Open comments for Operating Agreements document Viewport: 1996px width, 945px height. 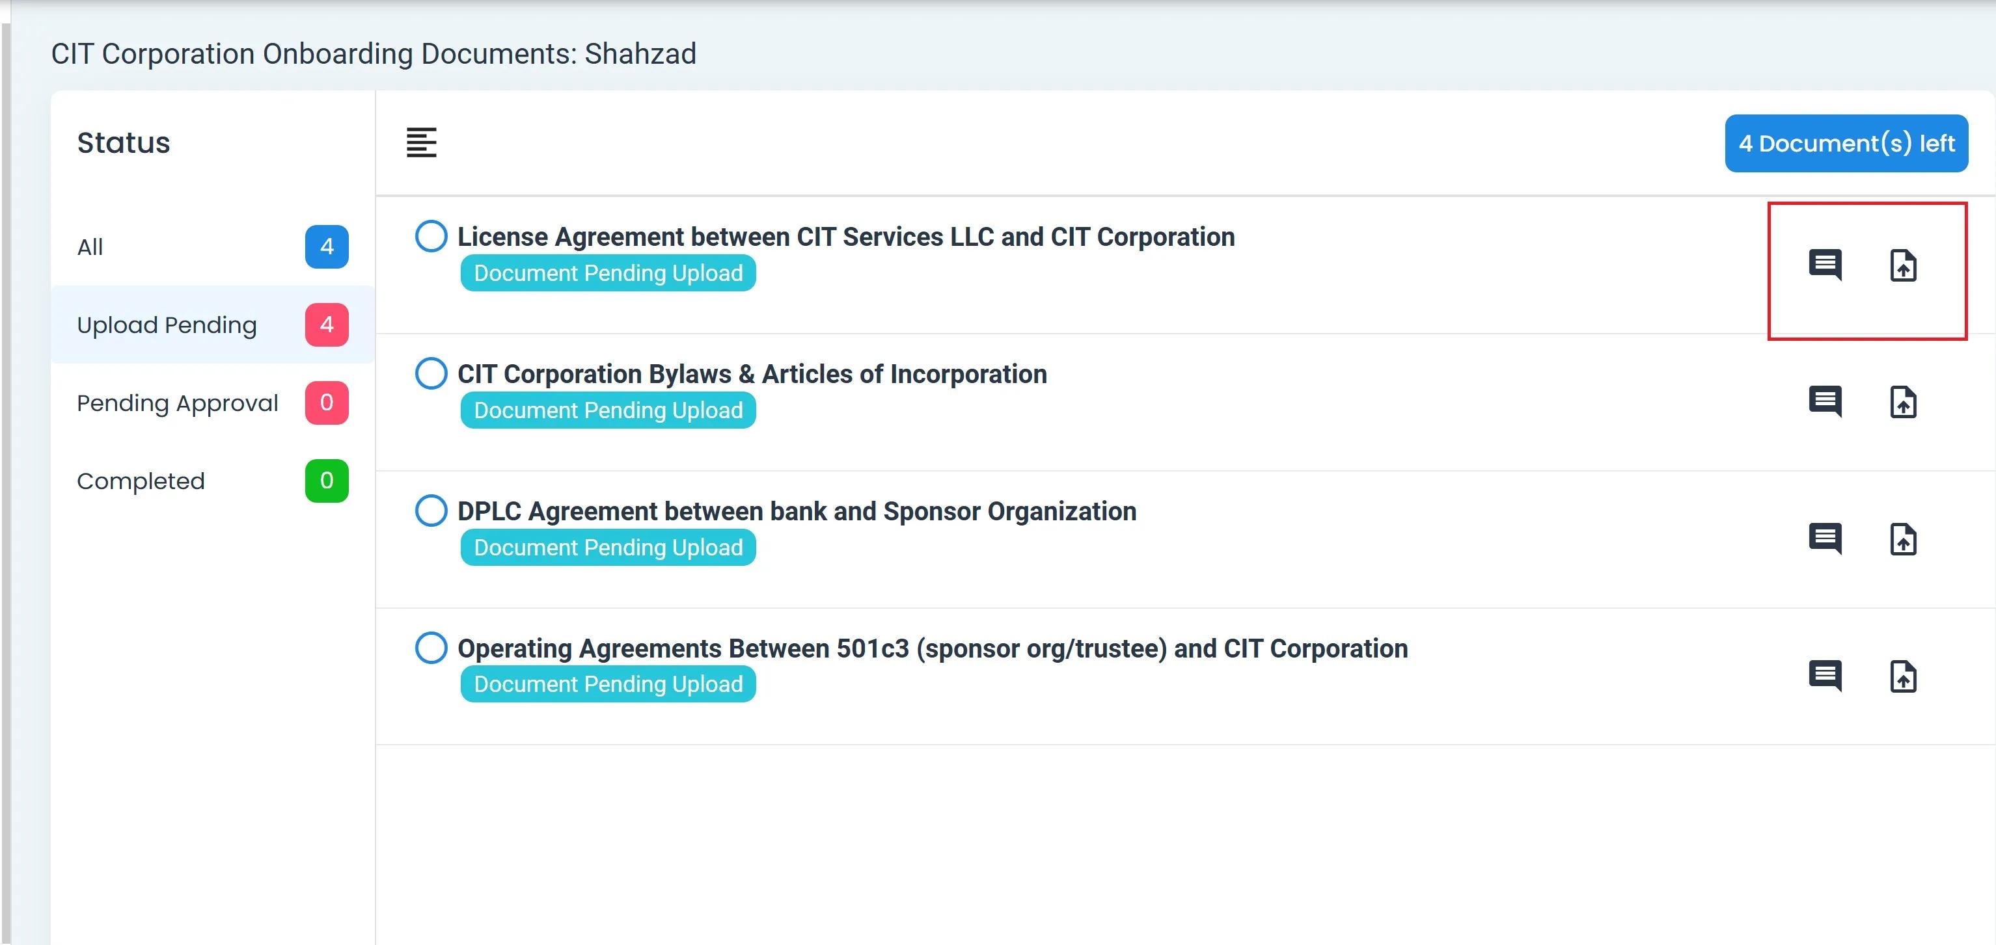[1825, 676]
